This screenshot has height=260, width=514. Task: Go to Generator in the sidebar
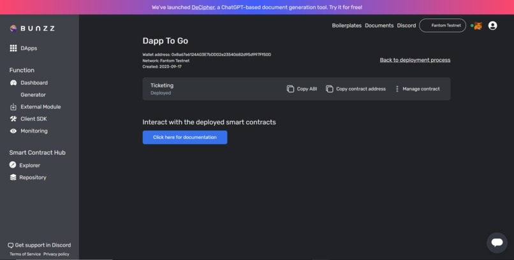(33, 95)
